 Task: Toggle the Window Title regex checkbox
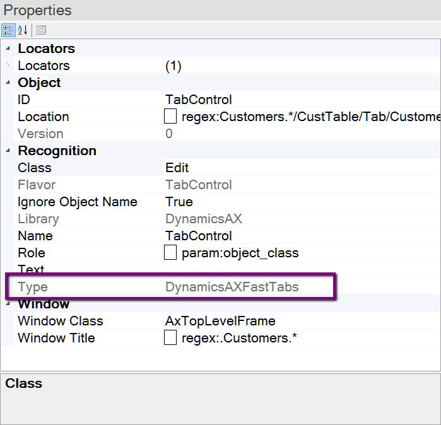pos(170,338)
